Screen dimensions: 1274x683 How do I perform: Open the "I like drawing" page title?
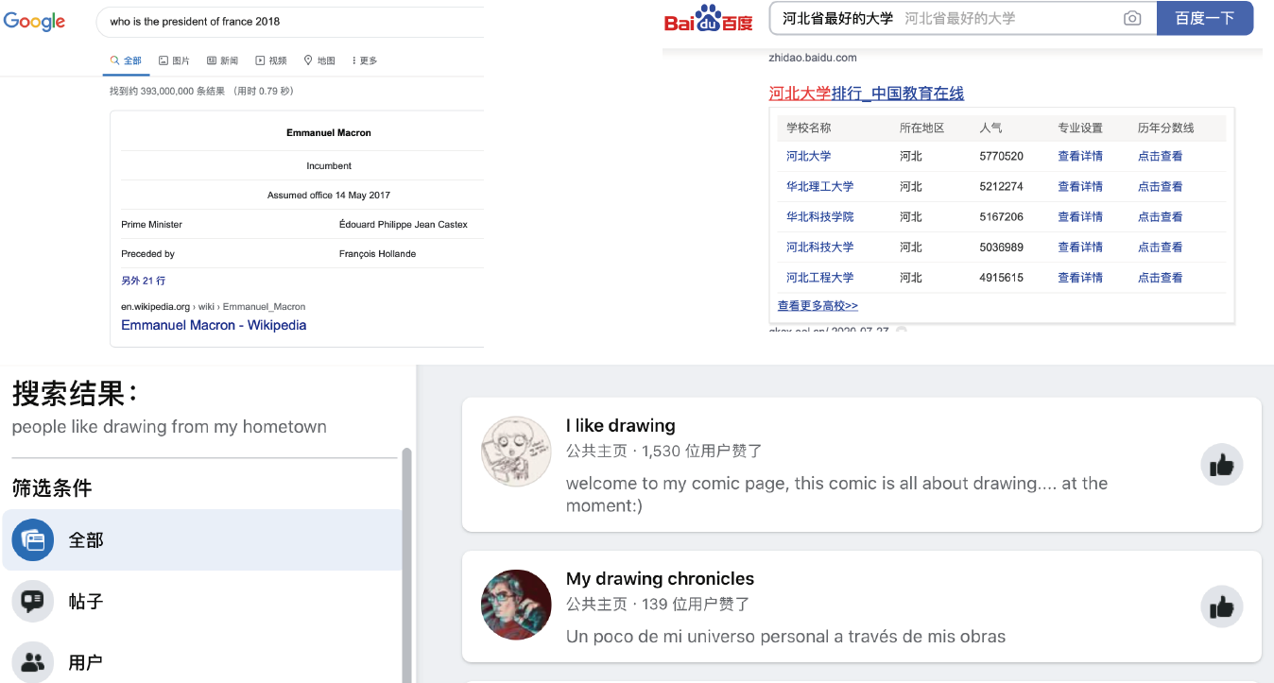621,425
